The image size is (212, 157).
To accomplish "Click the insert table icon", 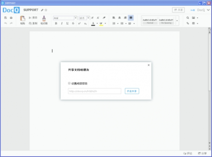I will pyautogui.click(x=194, y=23).
